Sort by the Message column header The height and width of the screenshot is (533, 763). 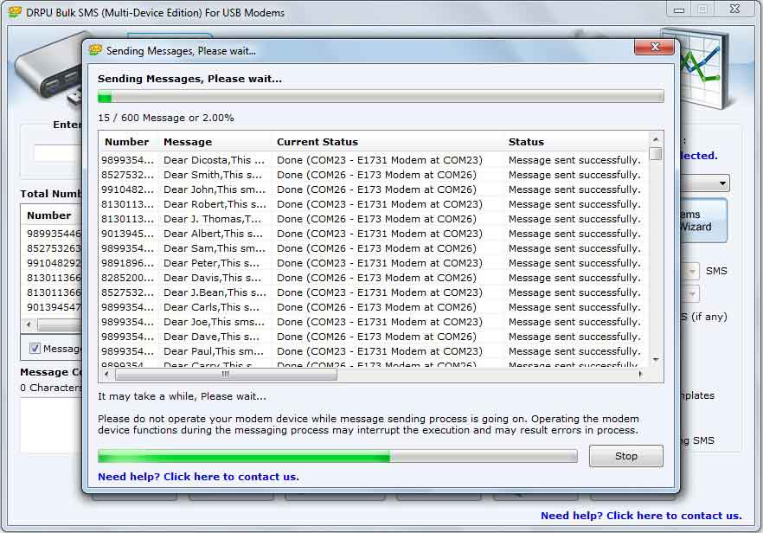pyautogui.click(x=188, y=142)
